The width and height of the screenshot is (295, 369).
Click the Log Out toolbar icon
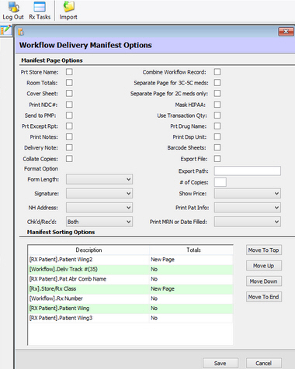click(x=13, y=11)
